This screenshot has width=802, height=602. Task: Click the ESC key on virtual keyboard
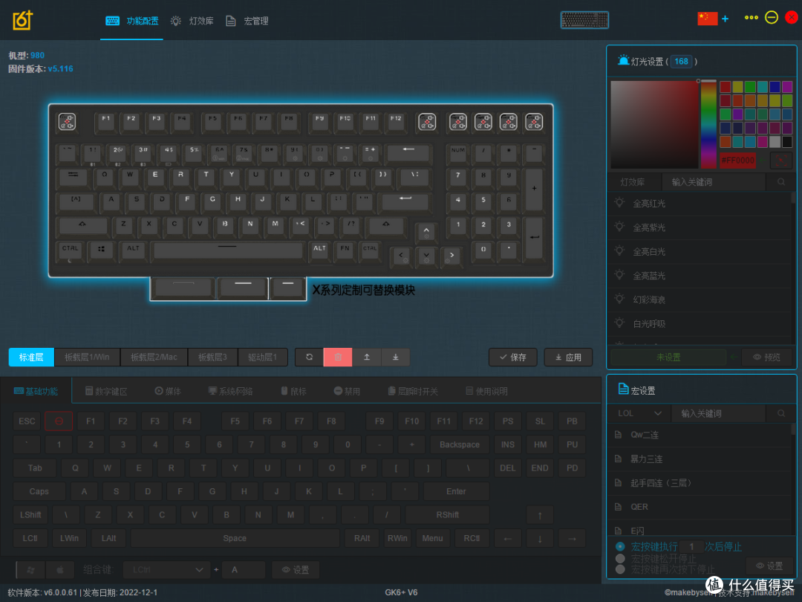click(x=27, y=421)
